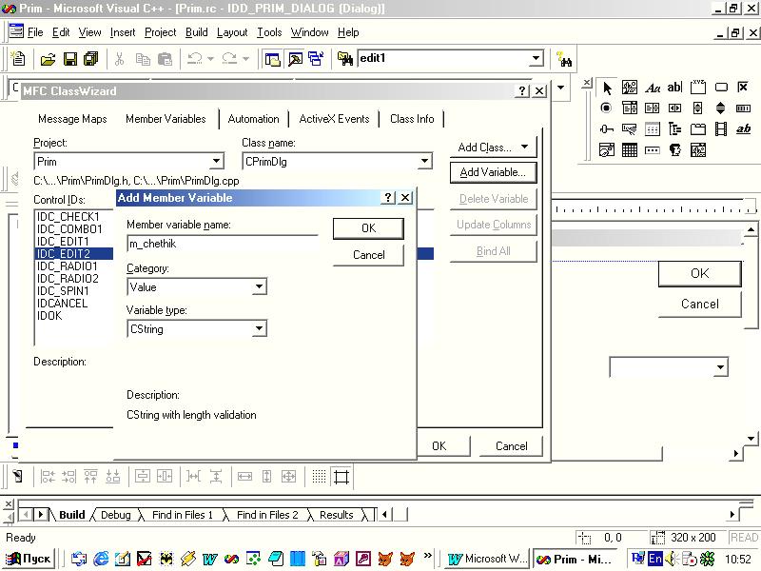Switch to Automation tab in ClassWizard
The width and height of the screenshot is (761, 571).
[x=253, y=119]
